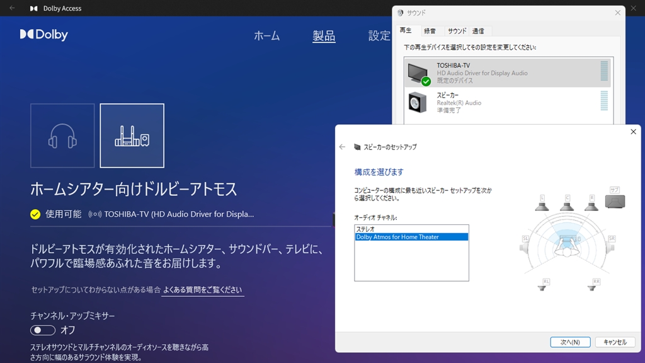Go back in speaker setup wizard
645x363 pixels.
click(342, 147)
